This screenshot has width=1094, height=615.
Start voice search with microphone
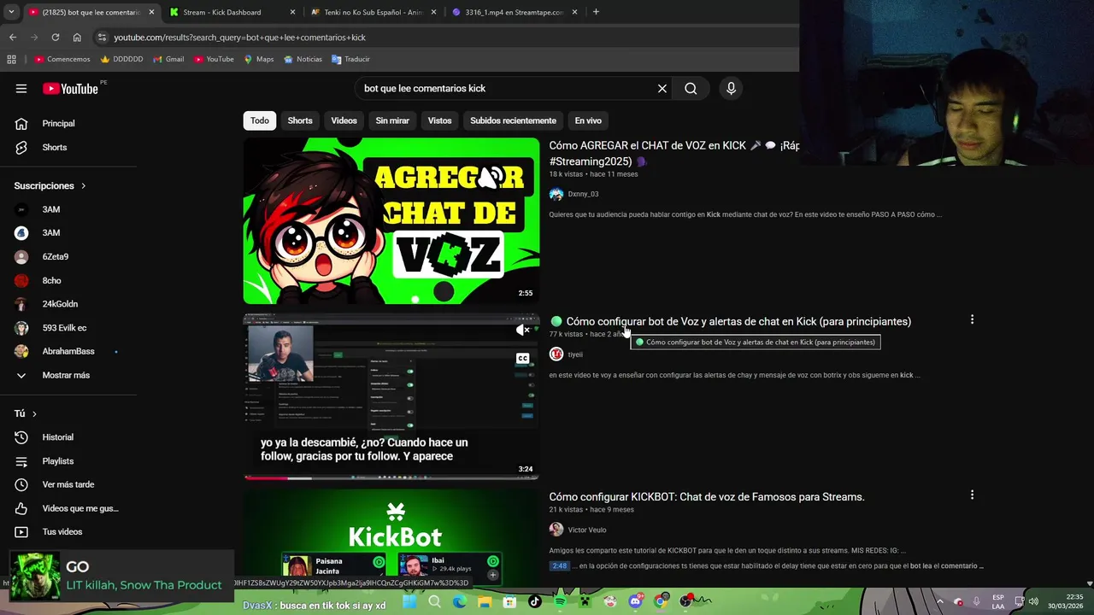[x=731, y=88]
